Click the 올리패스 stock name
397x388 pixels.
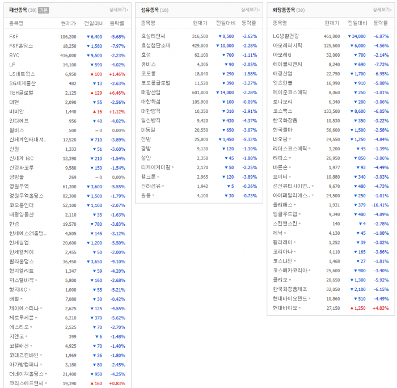click(282, 205)
